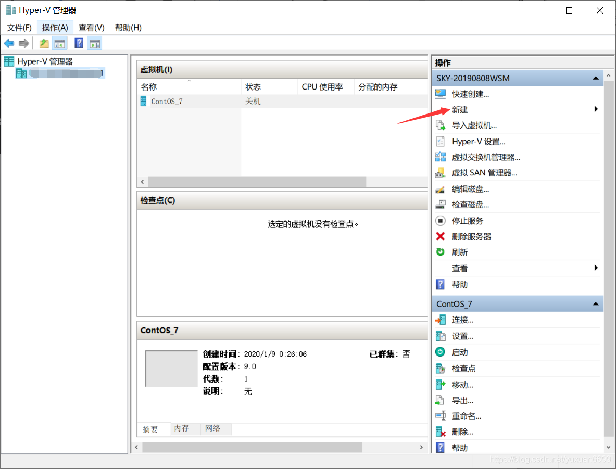Collapse the SKY-20190808WSM actions section
This screenshot has height=469, width=616.
pos(596,78)
